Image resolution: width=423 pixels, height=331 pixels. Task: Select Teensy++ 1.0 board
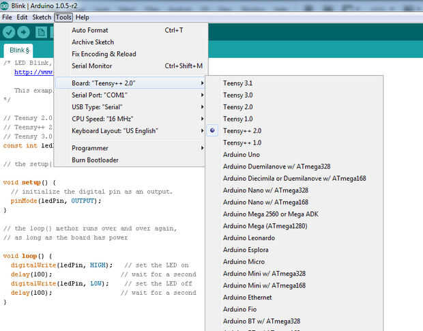(294, 143)
